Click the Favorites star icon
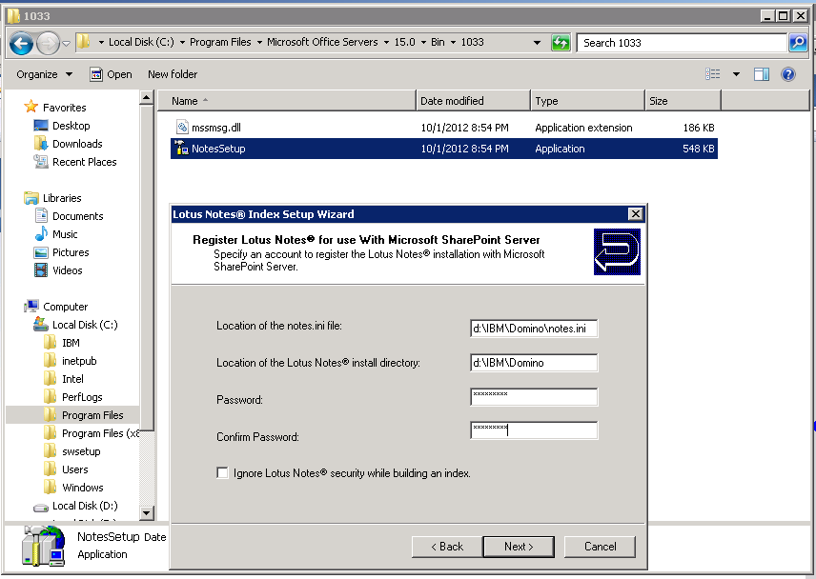816x579 pixels. pos(31,107)
